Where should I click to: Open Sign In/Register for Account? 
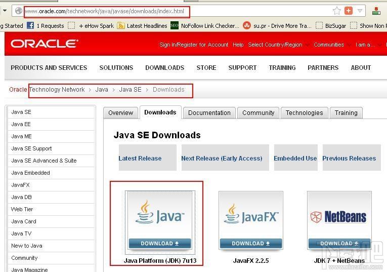(194, 45)
